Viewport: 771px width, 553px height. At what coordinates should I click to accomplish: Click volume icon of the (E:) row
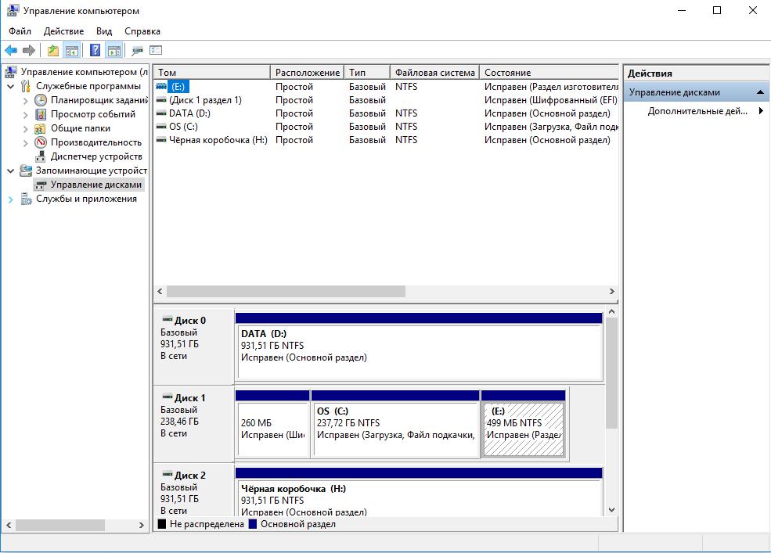161,87
